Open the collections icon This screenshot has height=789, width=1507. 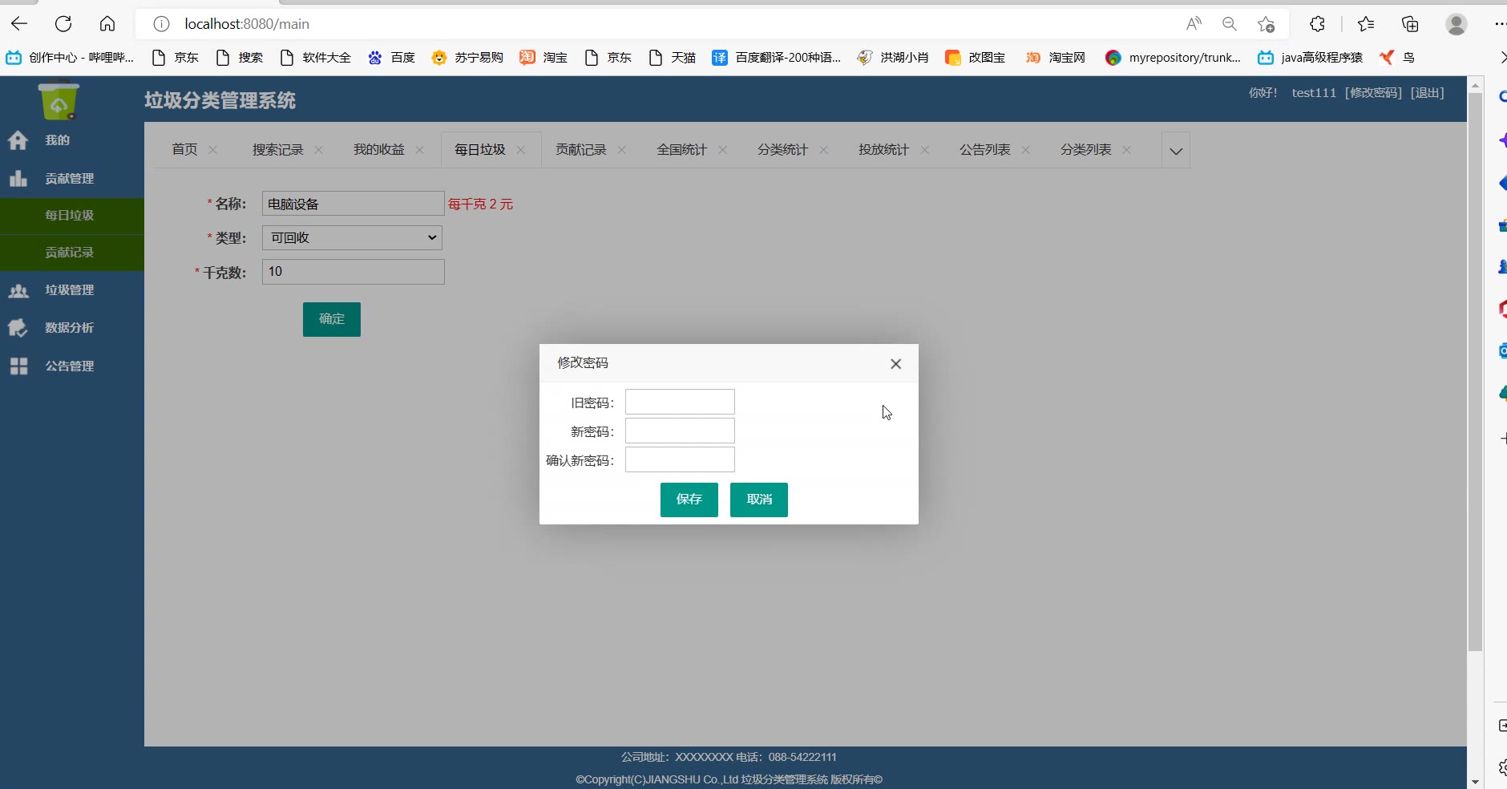point(1410,24)
